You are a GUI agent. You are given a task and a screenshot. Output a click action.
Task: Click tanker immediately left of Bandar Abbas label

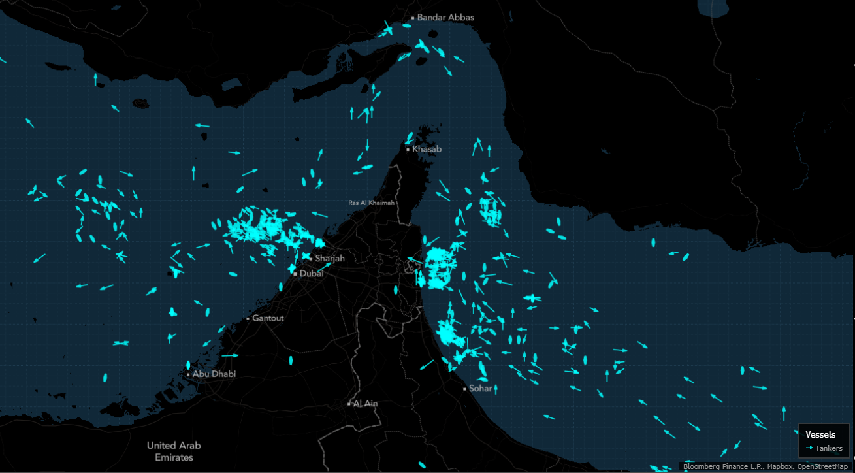[x=407, y=26]
